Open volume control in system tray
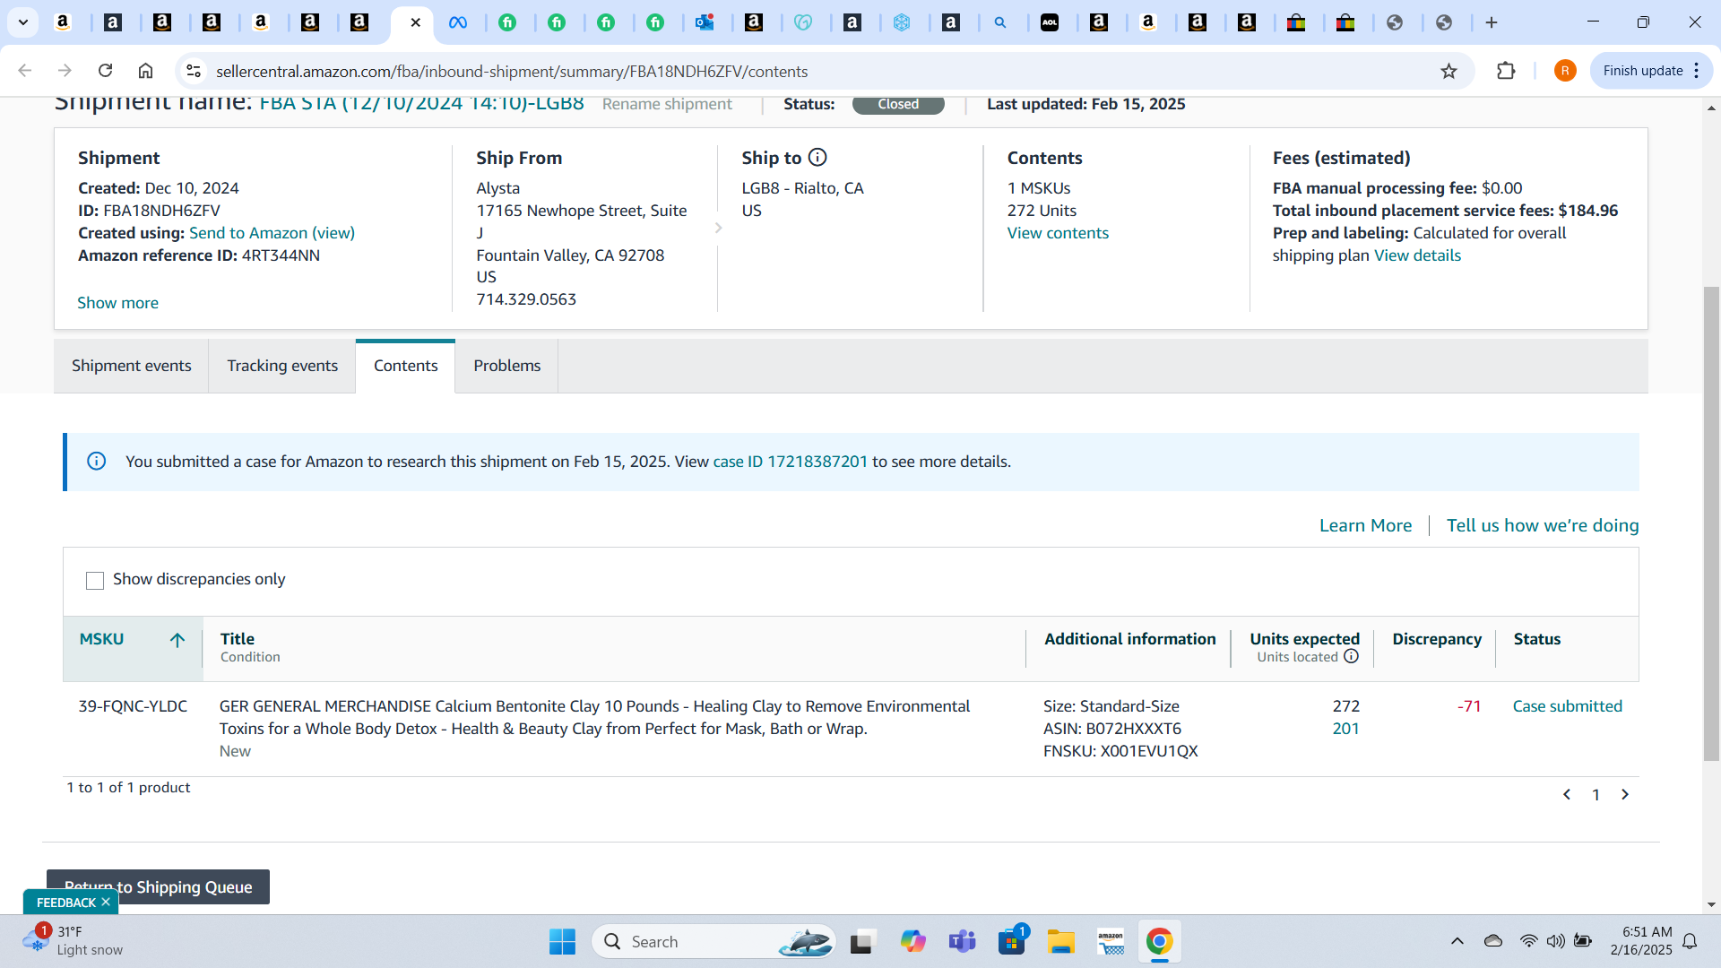Screen dimensions: 1721x968 coord(1555,941)
